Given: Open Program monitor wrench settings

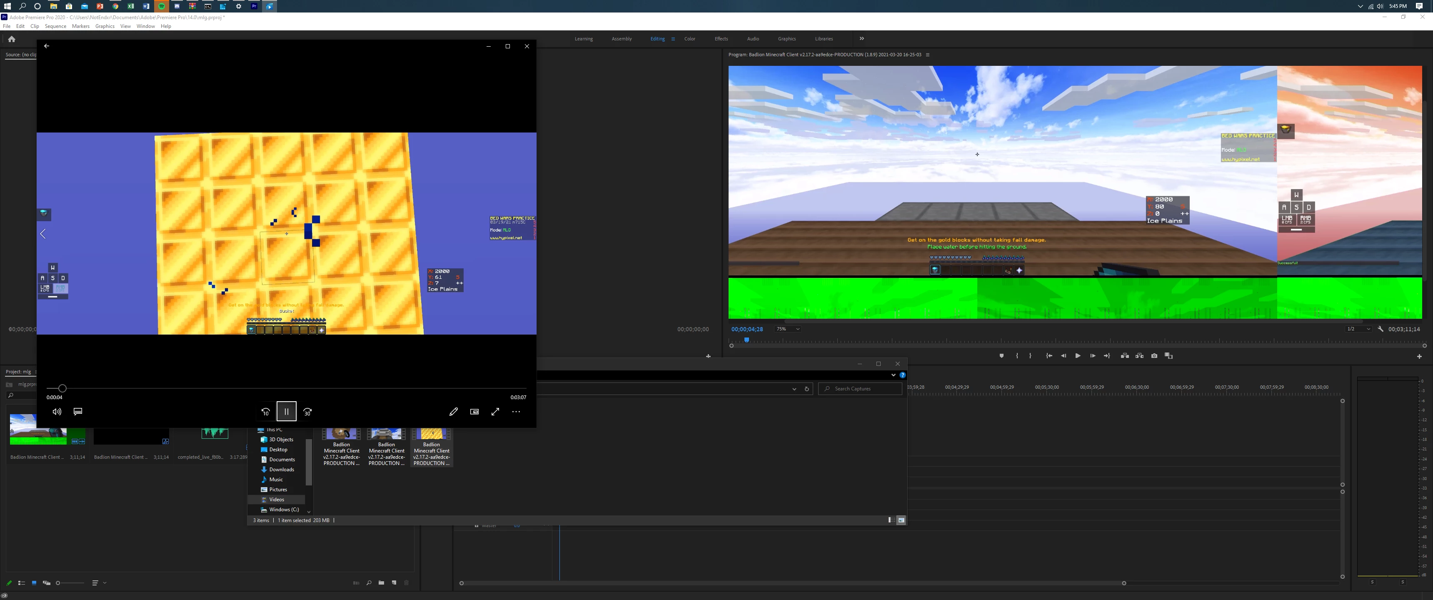Looking at the screenshot, I should coord(1380,329).
